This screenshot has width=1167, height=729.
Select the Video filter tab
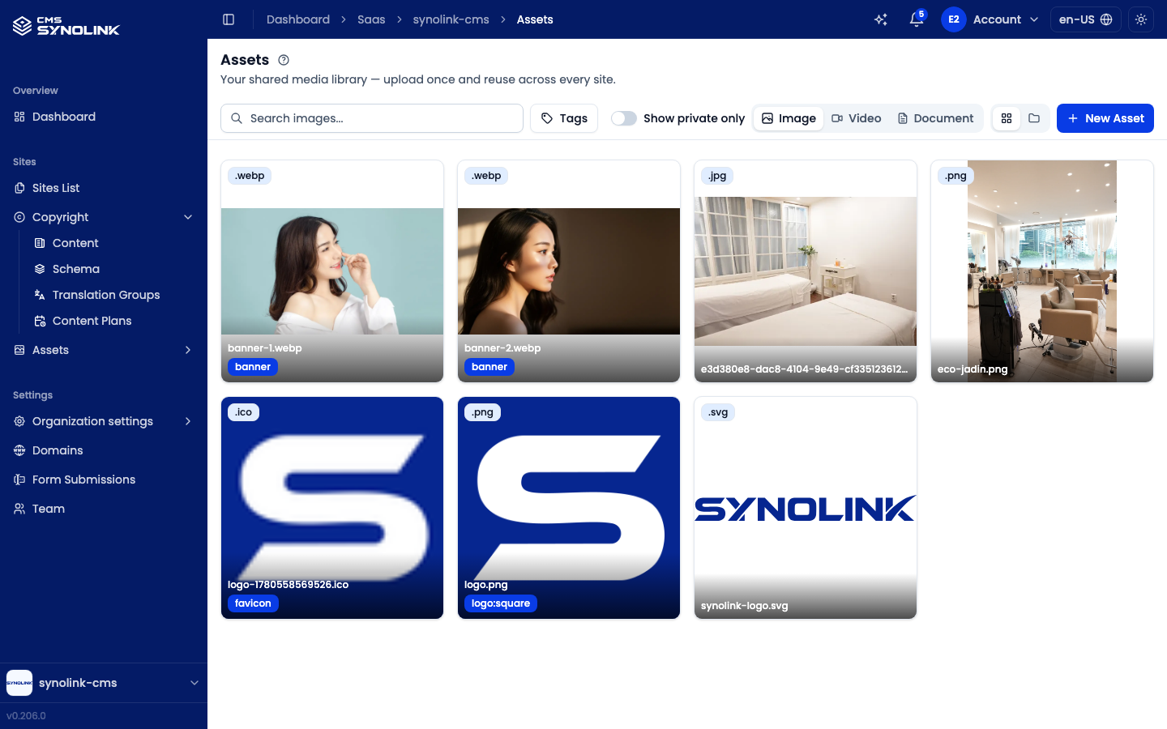pos(857,118)
